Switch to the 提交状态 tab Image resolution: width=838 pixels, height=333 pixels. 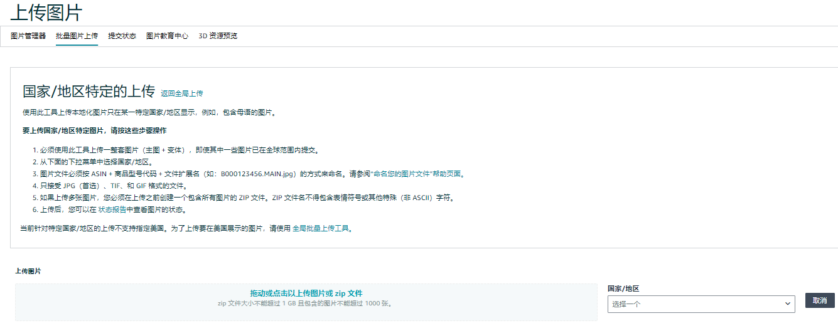point(122,36)
